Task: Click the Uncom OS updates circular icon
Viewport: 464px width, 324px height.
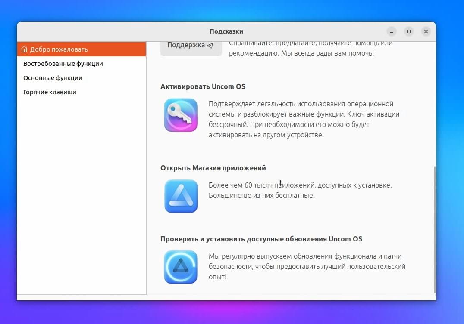Action: (x=181, y=267)
